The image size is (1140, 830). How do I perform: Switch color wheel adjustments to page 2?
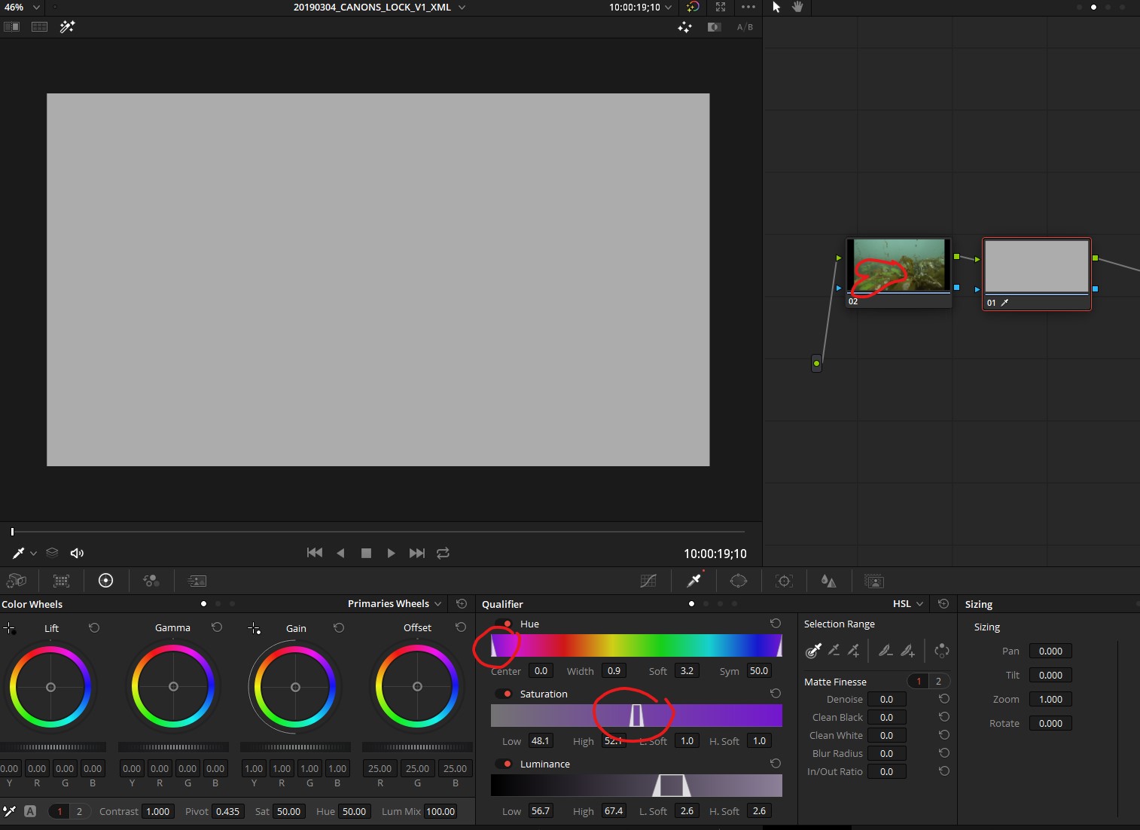click(79, 811)
